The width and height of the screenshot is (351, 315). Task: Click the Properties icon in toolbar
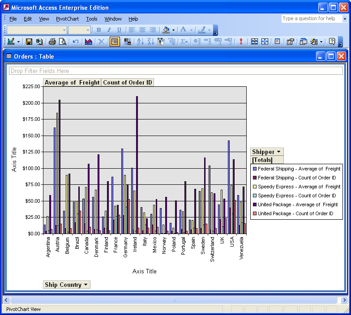point(290,42)
